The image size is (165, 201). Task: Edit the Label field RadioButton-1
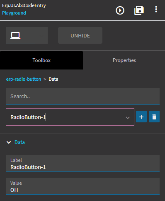[83, 164]
